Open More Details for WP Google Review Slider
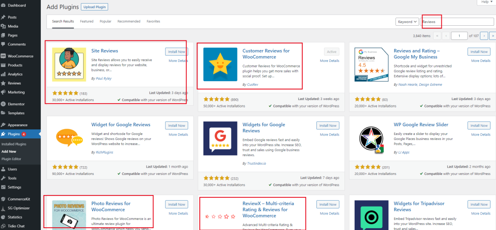 [480, 135]
